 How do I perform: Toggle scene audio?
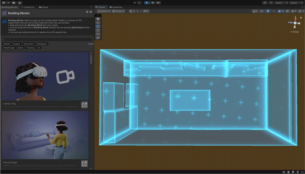click(x=274, y=11)
